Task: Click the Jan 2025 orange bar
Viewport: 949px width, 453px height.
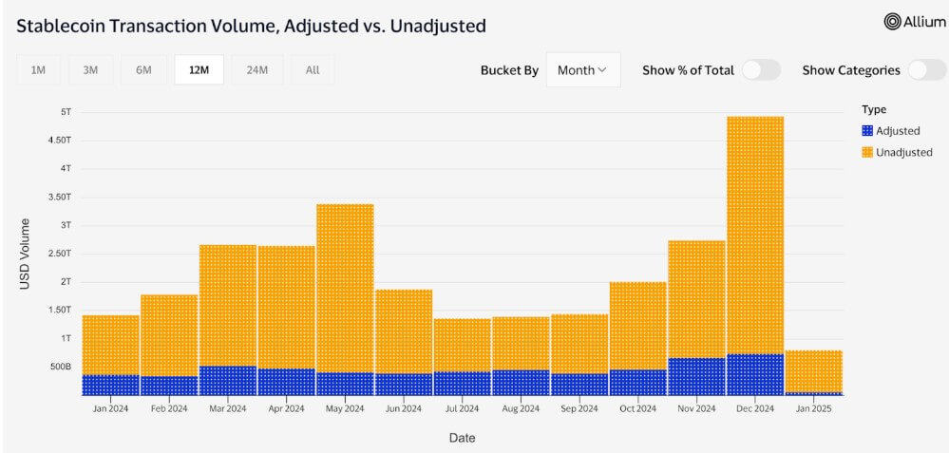Action: 814,371
